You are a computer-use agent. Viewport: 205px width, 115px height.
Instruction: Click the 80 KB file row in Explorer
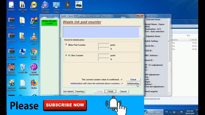[184, 46]
